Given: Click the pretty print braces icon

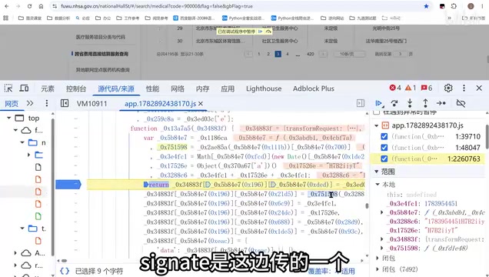Looking at the screenshot, I should point(65,271).
